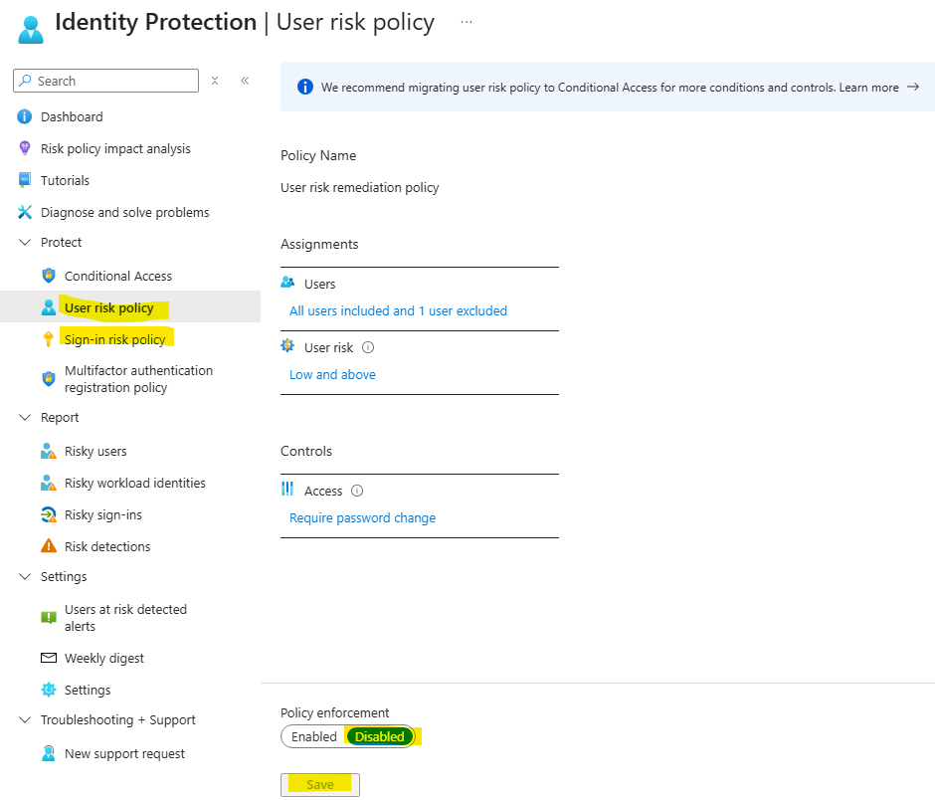Open Multifactor authentication registration policy
The height and width of the screenshot is (800, 935).
138,379
